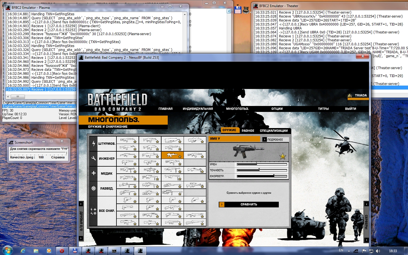Open Windows Media Player on taskbar
This screenshot has height=255, width=408.
click(49, 251)
